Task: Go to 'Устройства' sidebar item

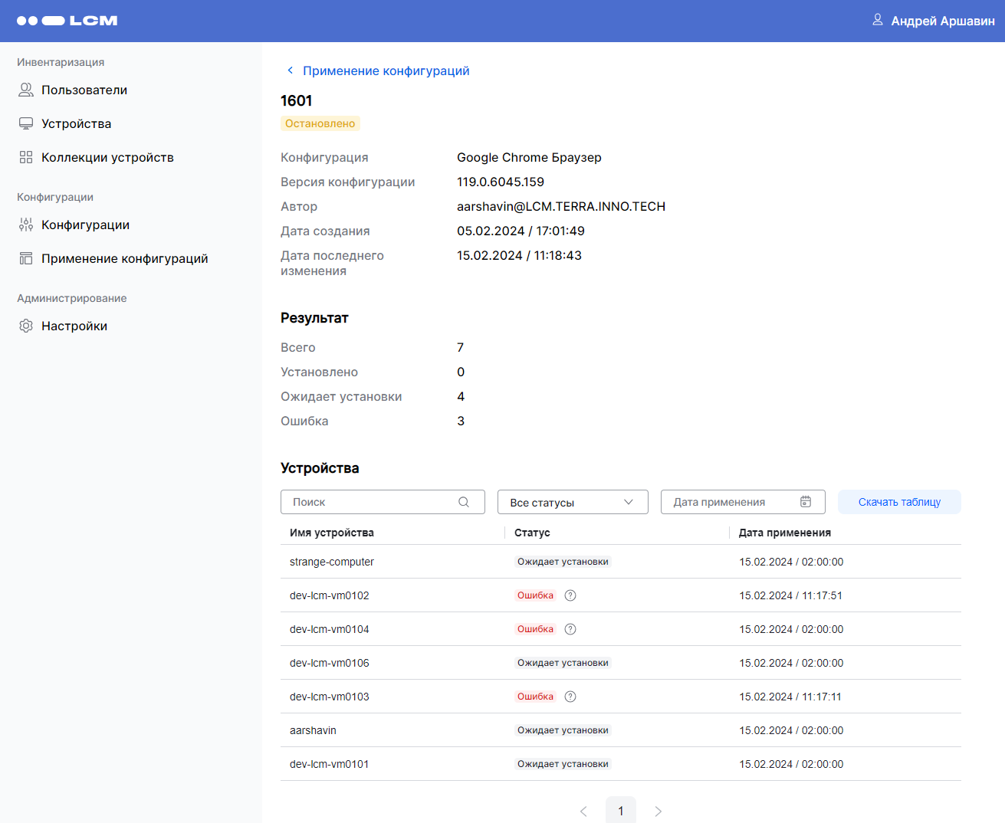Action: pos(76,124)
